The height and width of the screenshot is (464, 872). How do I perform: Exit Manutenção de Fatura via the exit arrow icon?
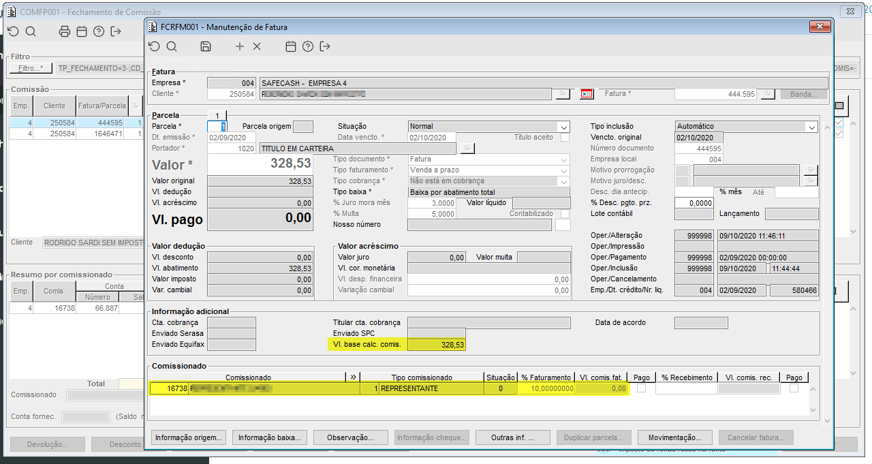tap(325, 46)
